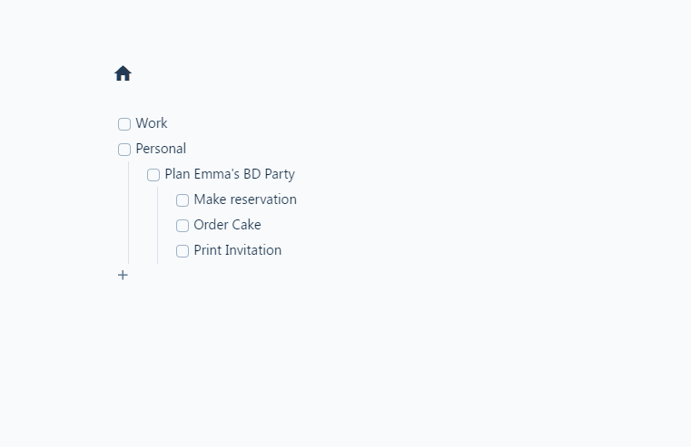Image resolution: width=691 pixels, height=447 pixels.
Task: Open the Print Invitation subtask label
Action: tap(238, 250)
